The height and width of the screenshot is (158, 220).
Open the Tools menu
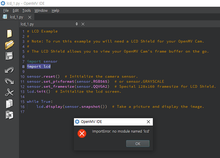(x=26, y=10)
